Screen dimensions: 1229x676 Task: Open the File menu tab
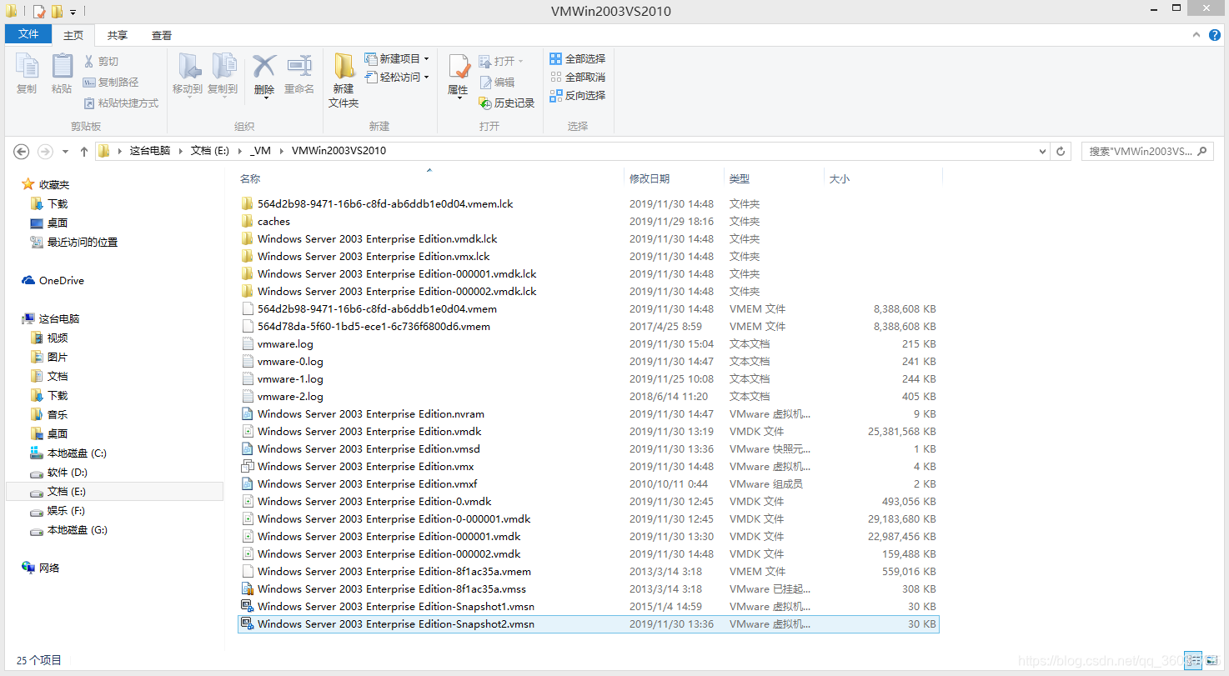pos(28,34)
